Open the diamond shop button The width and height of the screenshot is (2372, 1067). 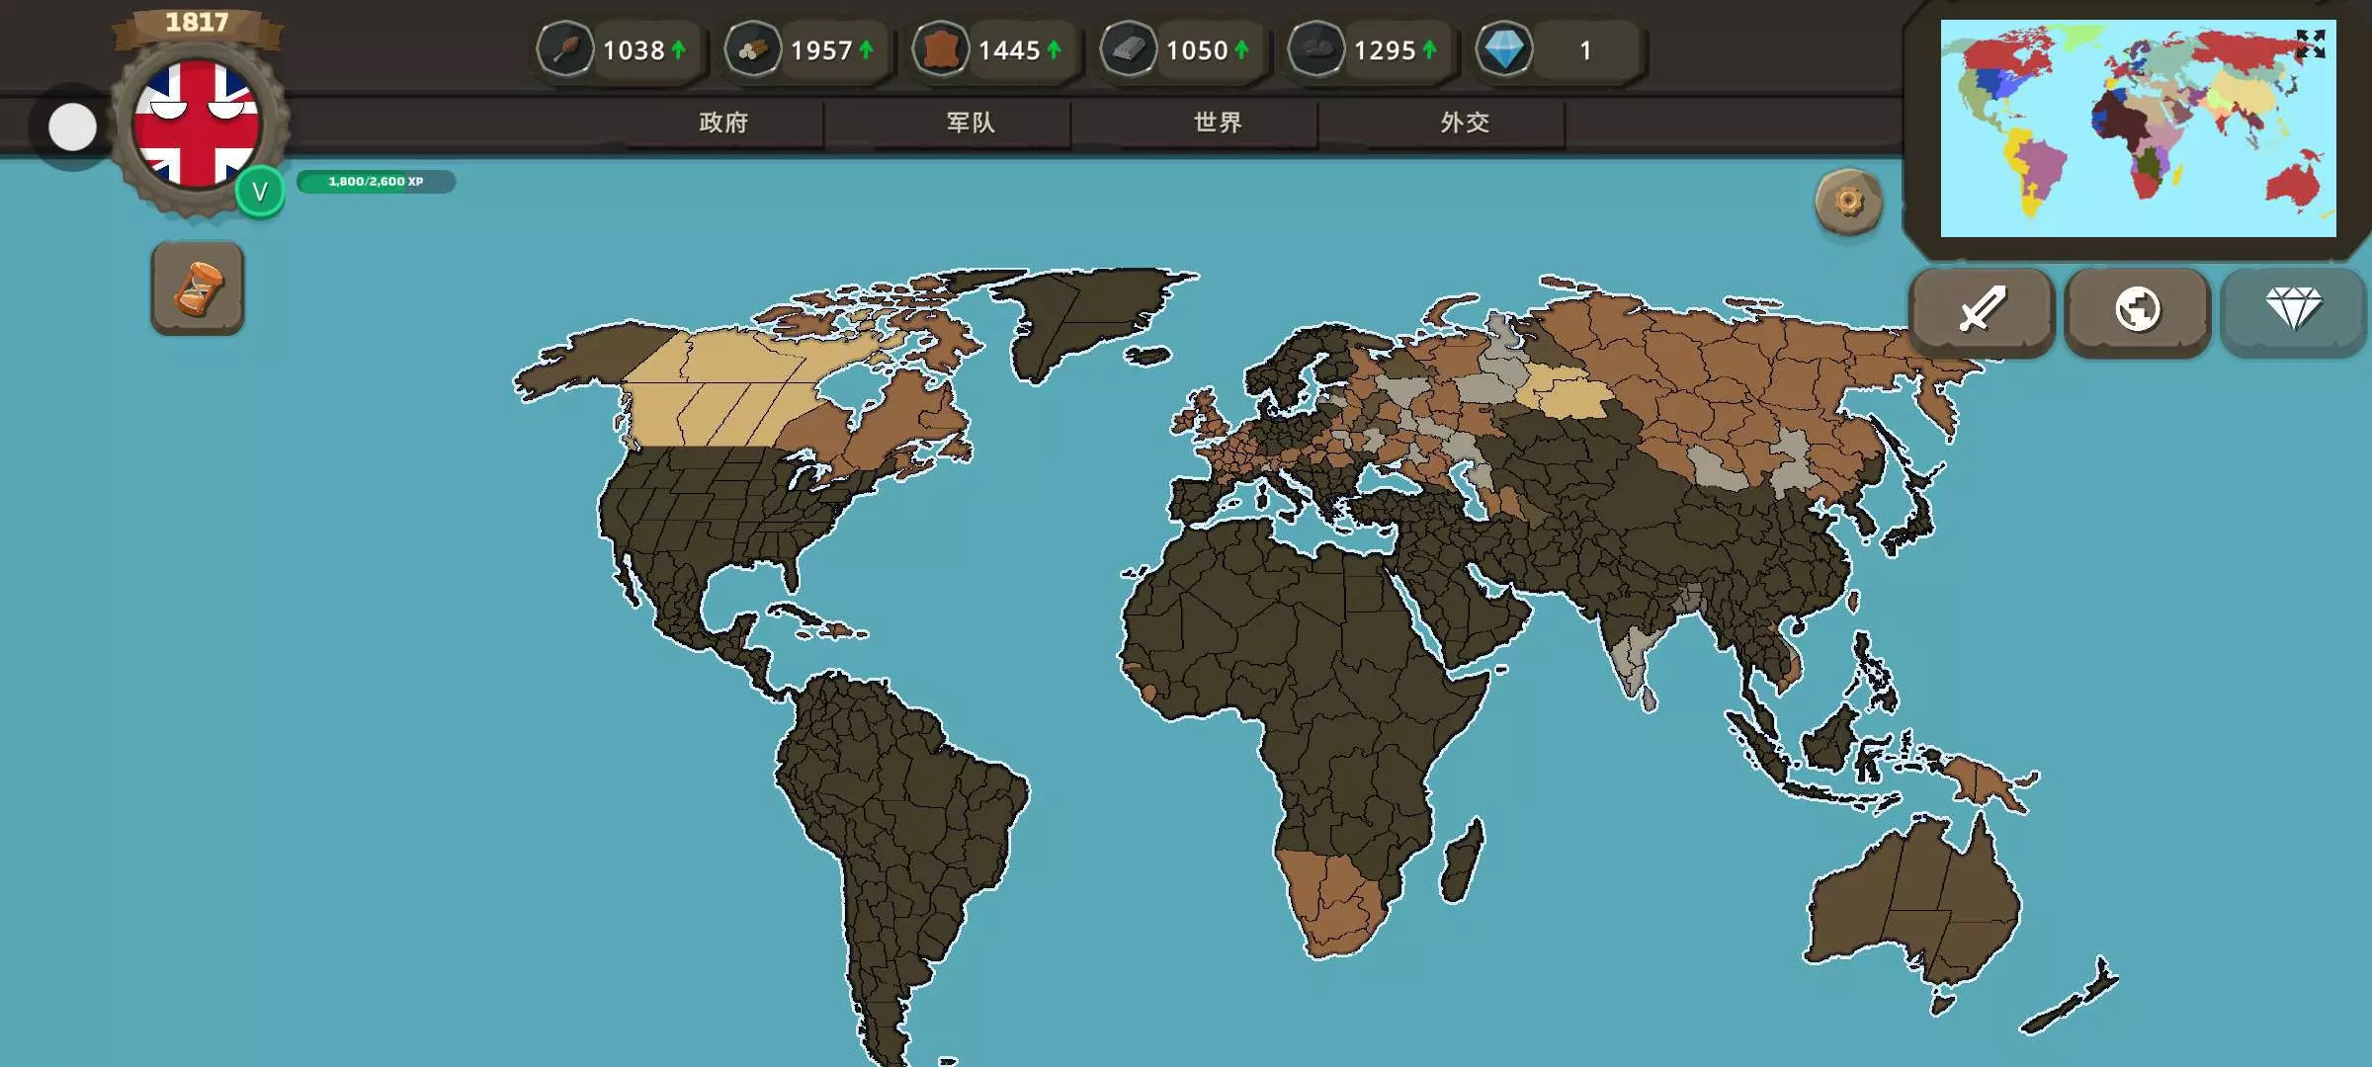tap(2293, 310)
